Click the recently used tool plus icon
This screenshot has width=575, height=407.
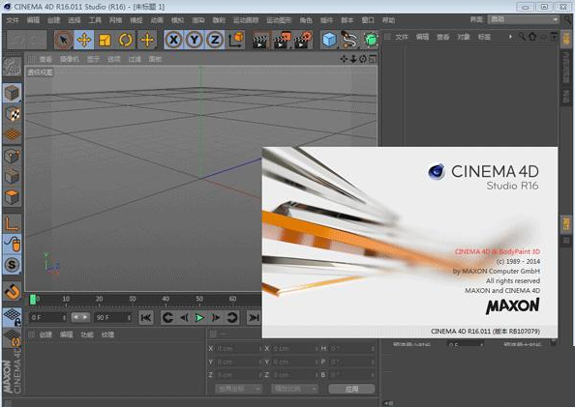pyautogui.click(x=147, y=40)
